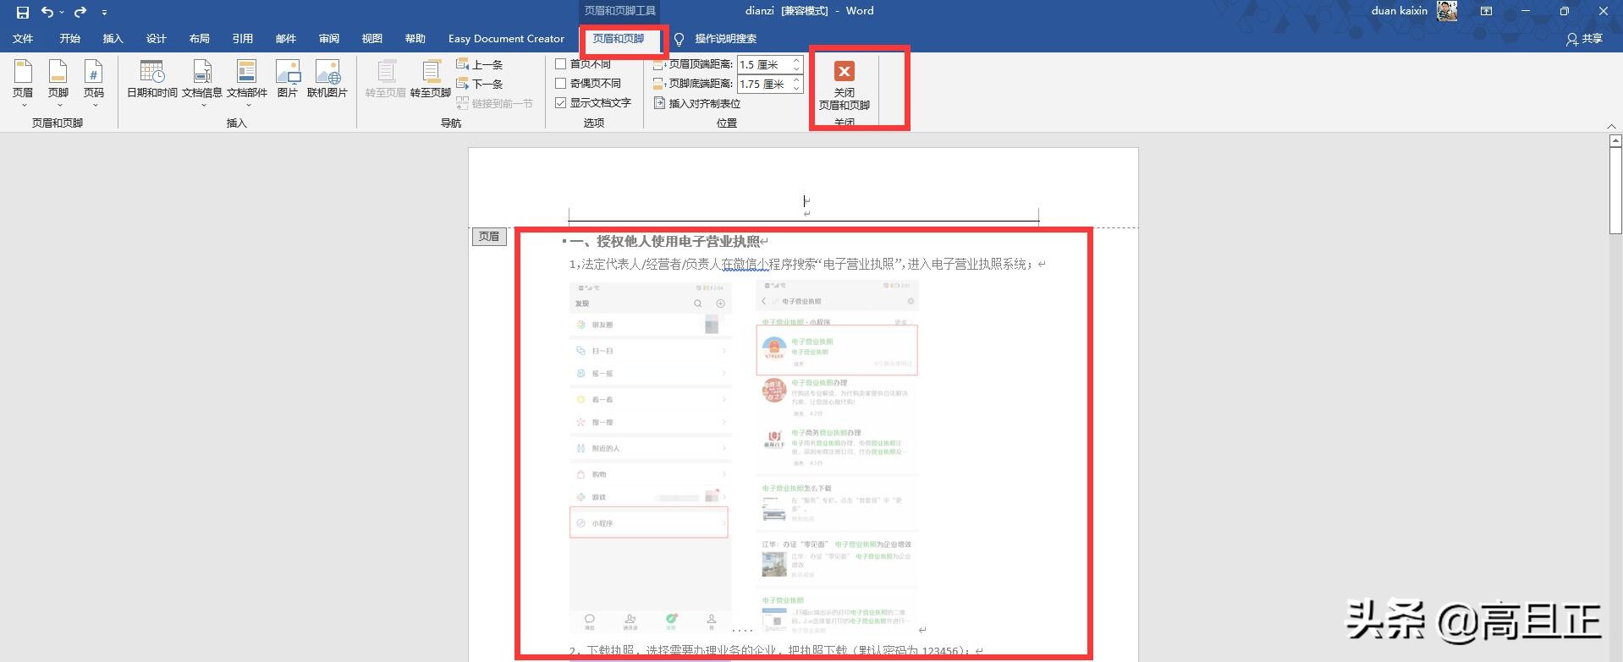The width and height of the screenshot is (1623, 662).
Task: Increase header top distance with spinner
Action: click(796, 61)
